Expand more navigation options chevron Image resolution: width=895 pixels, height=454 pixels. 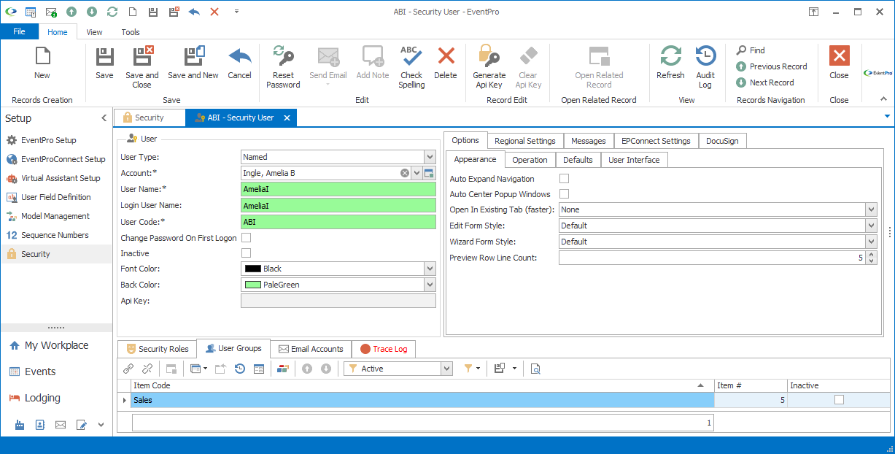(x=101, y=424)
